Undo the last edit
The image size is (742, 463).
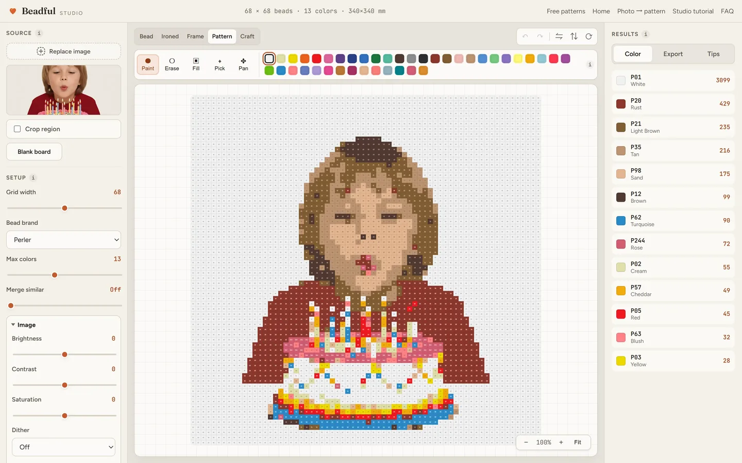point(525,37)
